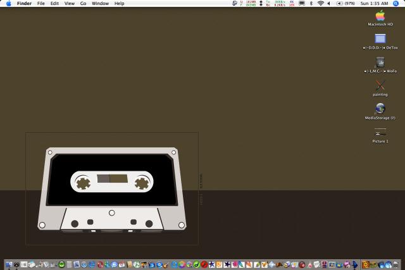Select the Picture 1 desktop file

(x=380, y=132)
